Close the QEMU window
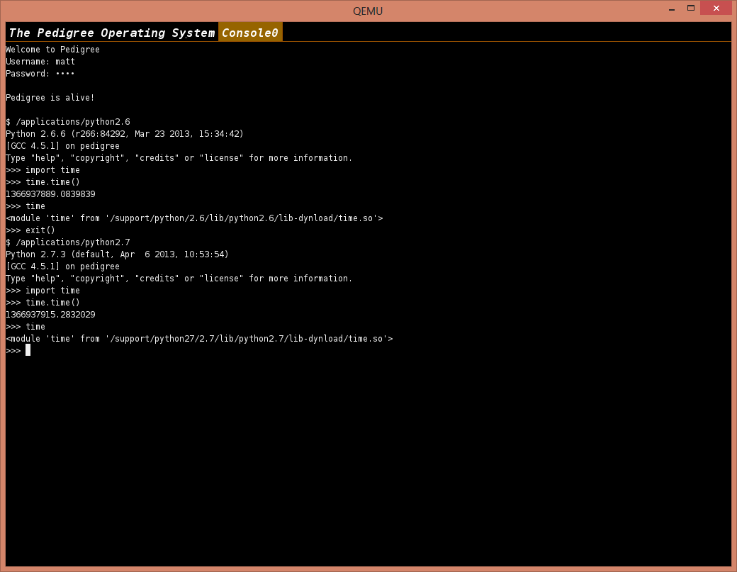 click(716, 8)
